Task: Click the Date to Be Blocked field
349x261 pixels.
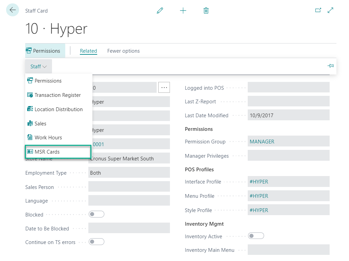Action: point(129,228)
